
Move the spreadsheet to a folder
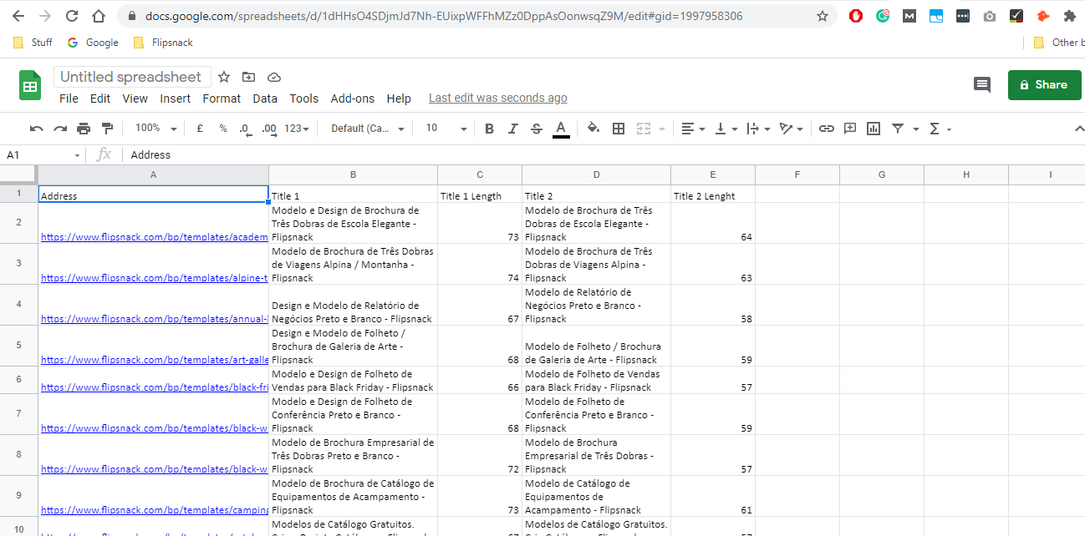(x=248, y=77)
